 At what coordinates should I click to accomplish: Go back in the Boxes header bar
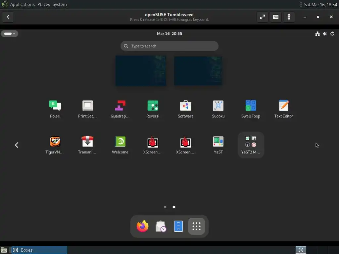(x=8, y=17)
